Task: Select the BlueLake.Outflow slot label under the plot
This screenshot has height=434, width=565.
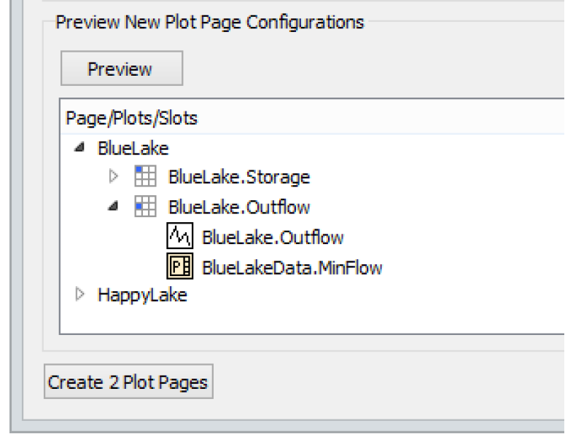Action: [273, 237]
